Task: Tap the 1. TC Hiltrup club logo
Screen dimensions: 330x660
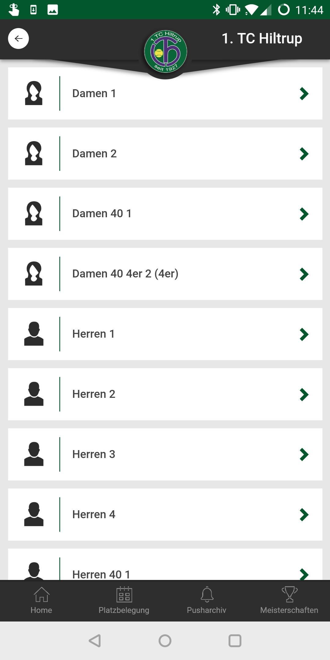Action: [x=165, y=52]
